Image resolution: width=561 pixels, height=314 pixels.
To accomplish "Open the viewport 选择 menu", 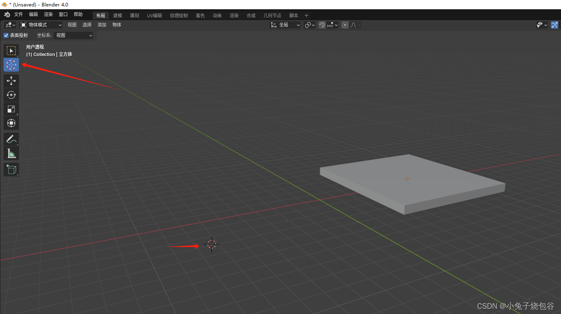I will (87, 25).
